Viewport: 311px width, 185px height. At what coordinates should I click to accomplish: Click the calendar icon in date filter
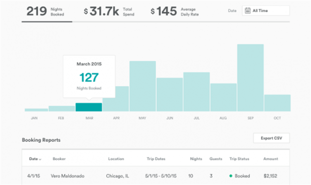coord(247,10)
